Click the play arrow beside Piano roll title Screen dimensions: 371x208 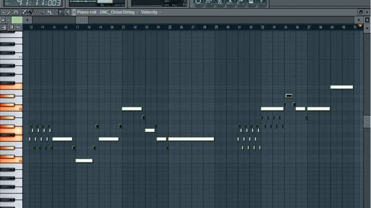point(74,12)
